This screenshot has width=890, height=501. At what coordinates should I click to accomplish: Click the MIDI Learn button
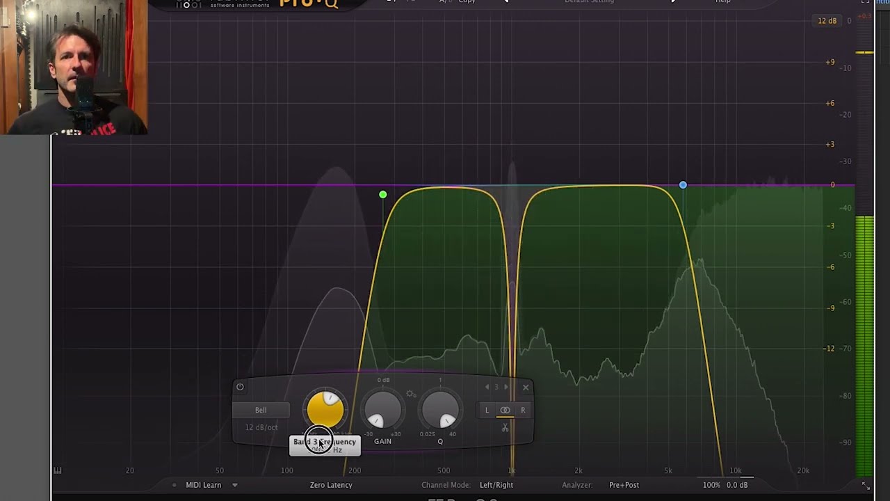(203, 485)
